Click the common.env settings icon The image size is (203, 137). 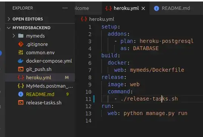click(x=21, y=52)
